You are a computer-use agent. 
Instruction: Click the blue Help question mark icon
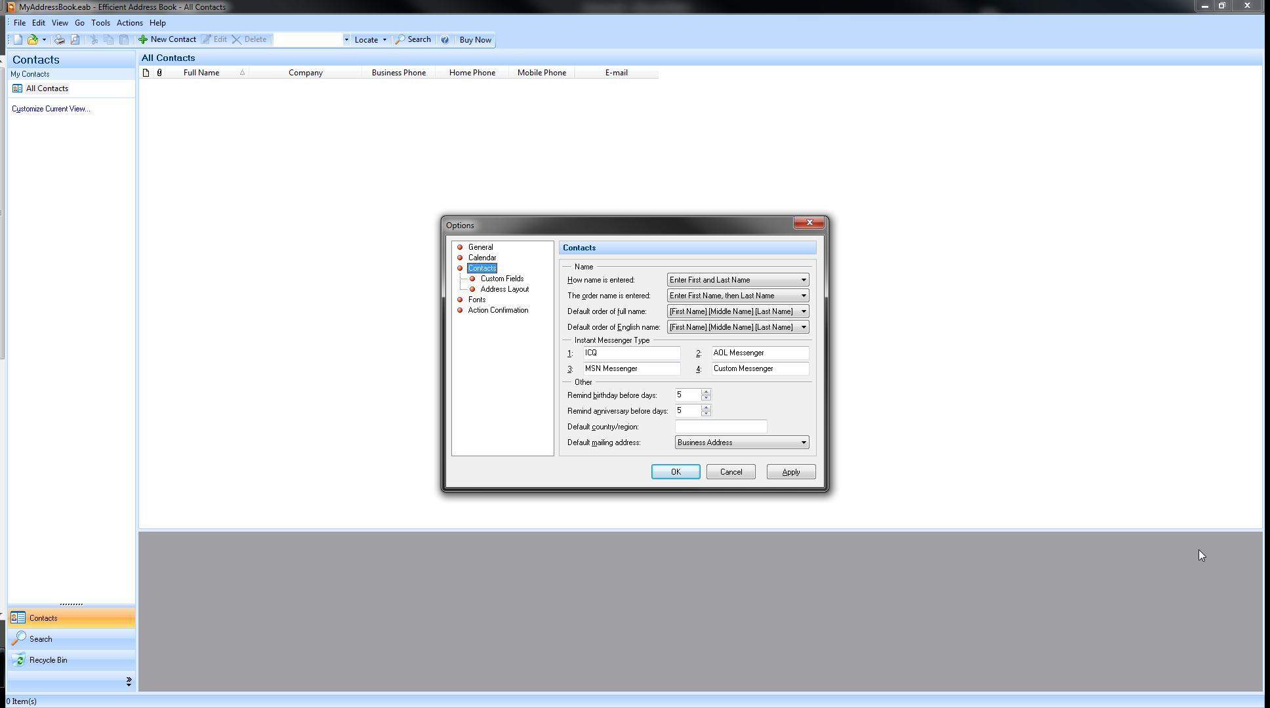coord(445,39)
